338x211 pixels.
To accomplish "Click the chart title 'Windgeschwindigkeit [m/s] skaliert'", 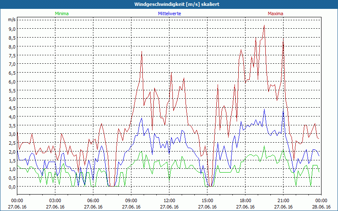I will click(x=177, y=4).
